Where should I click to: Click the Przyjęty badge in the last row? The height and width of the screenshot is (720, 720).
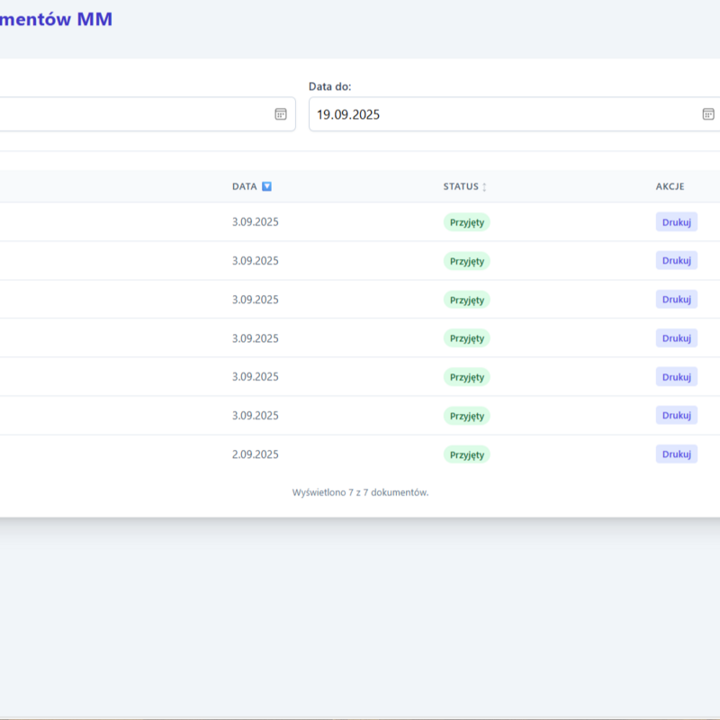[466, 454]
